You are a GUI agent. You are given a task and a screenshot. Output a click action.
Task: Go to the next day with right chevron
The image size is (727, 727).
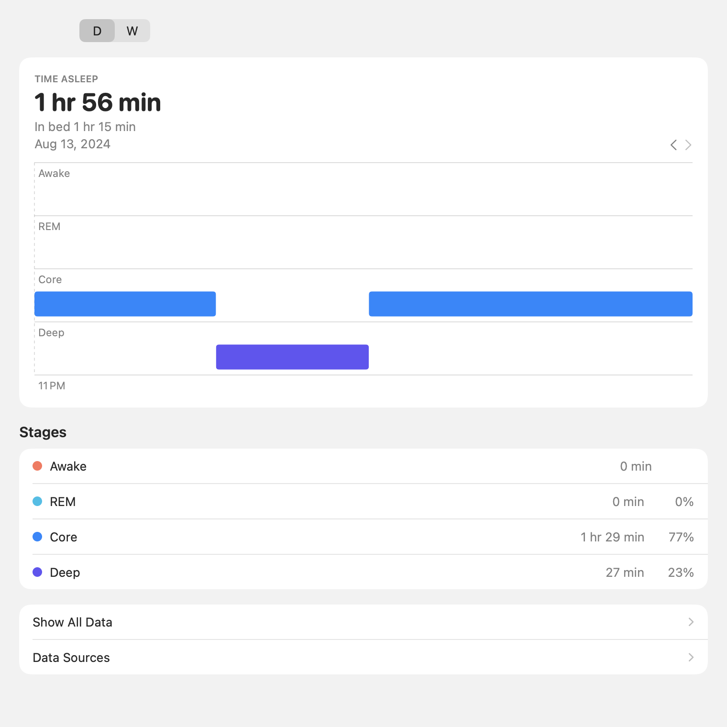coord(688,145)
